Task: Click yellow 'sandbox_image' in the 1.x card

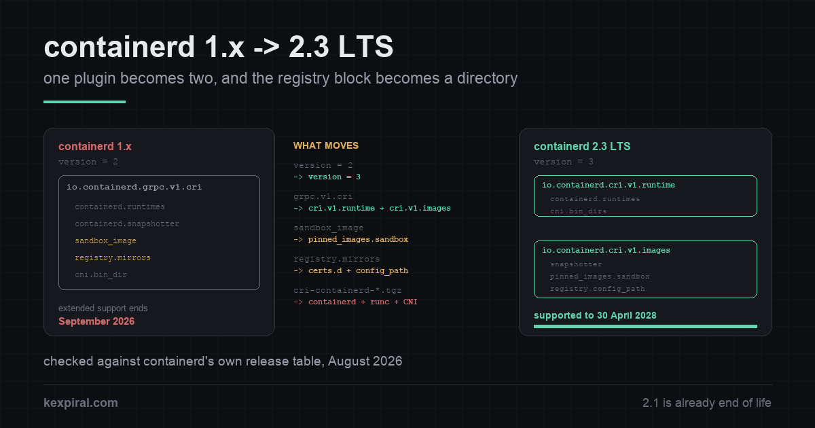Action: (x=105, y=240)
